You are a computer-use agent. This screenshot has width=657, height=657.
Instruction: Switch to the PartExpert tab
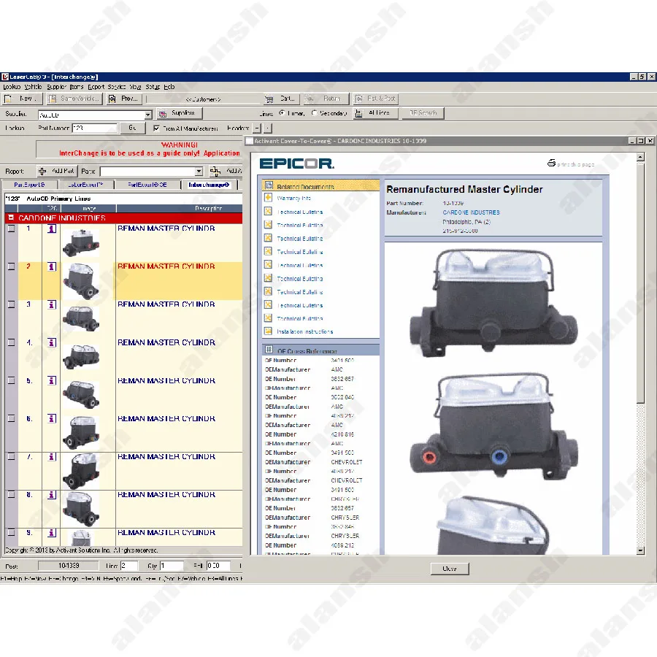click(29, 185)
